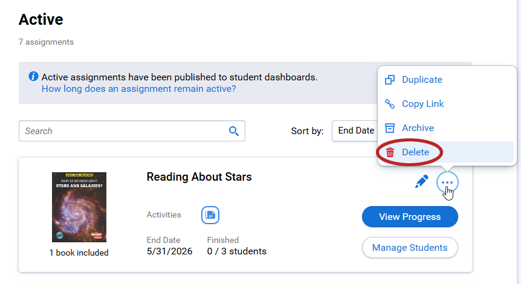Open 'How long does an assignment remain active?' link

pos(138,89)
